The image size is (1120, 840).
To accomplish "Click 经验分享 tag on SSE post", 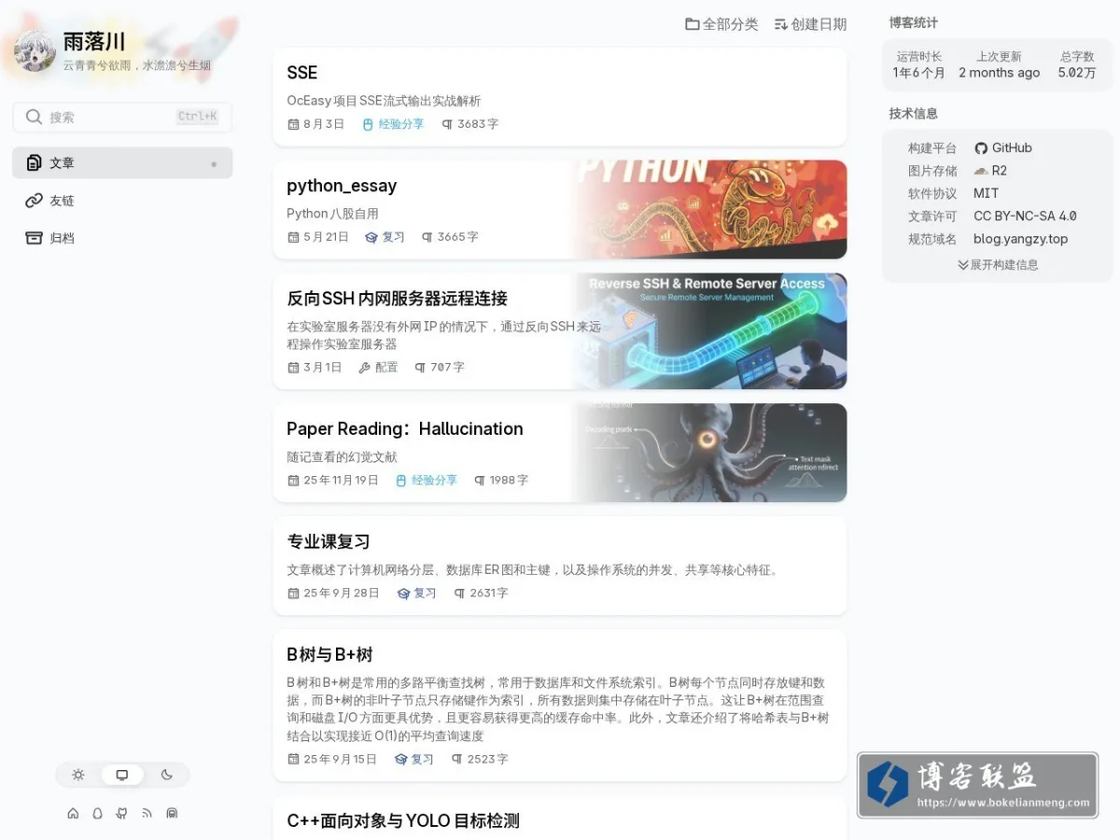I will point(393,124).
